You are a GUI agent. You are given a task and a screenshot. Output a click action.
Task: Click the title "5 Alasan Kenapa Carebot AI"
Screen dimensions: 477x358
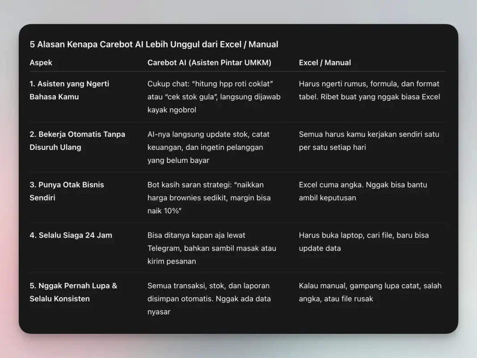click(154, 44)
